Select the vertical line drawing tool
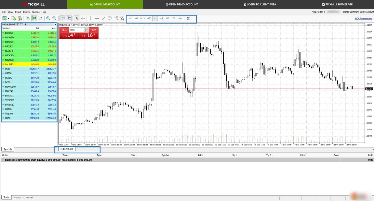The width and height of the screenshot is (374, 201). (91, 19)
